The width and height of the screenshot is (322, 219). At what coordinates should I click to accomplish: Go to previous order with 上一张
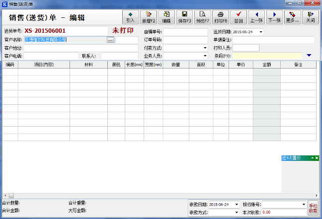coord(256,17)
